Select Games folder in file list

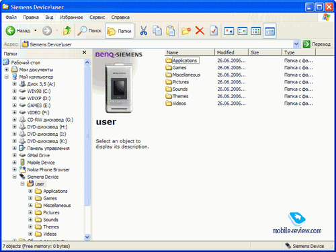pos(179,68)
